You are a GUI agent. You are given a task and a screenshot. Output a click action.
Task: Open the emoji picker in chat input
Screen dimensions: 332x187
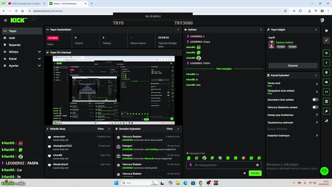257,165
